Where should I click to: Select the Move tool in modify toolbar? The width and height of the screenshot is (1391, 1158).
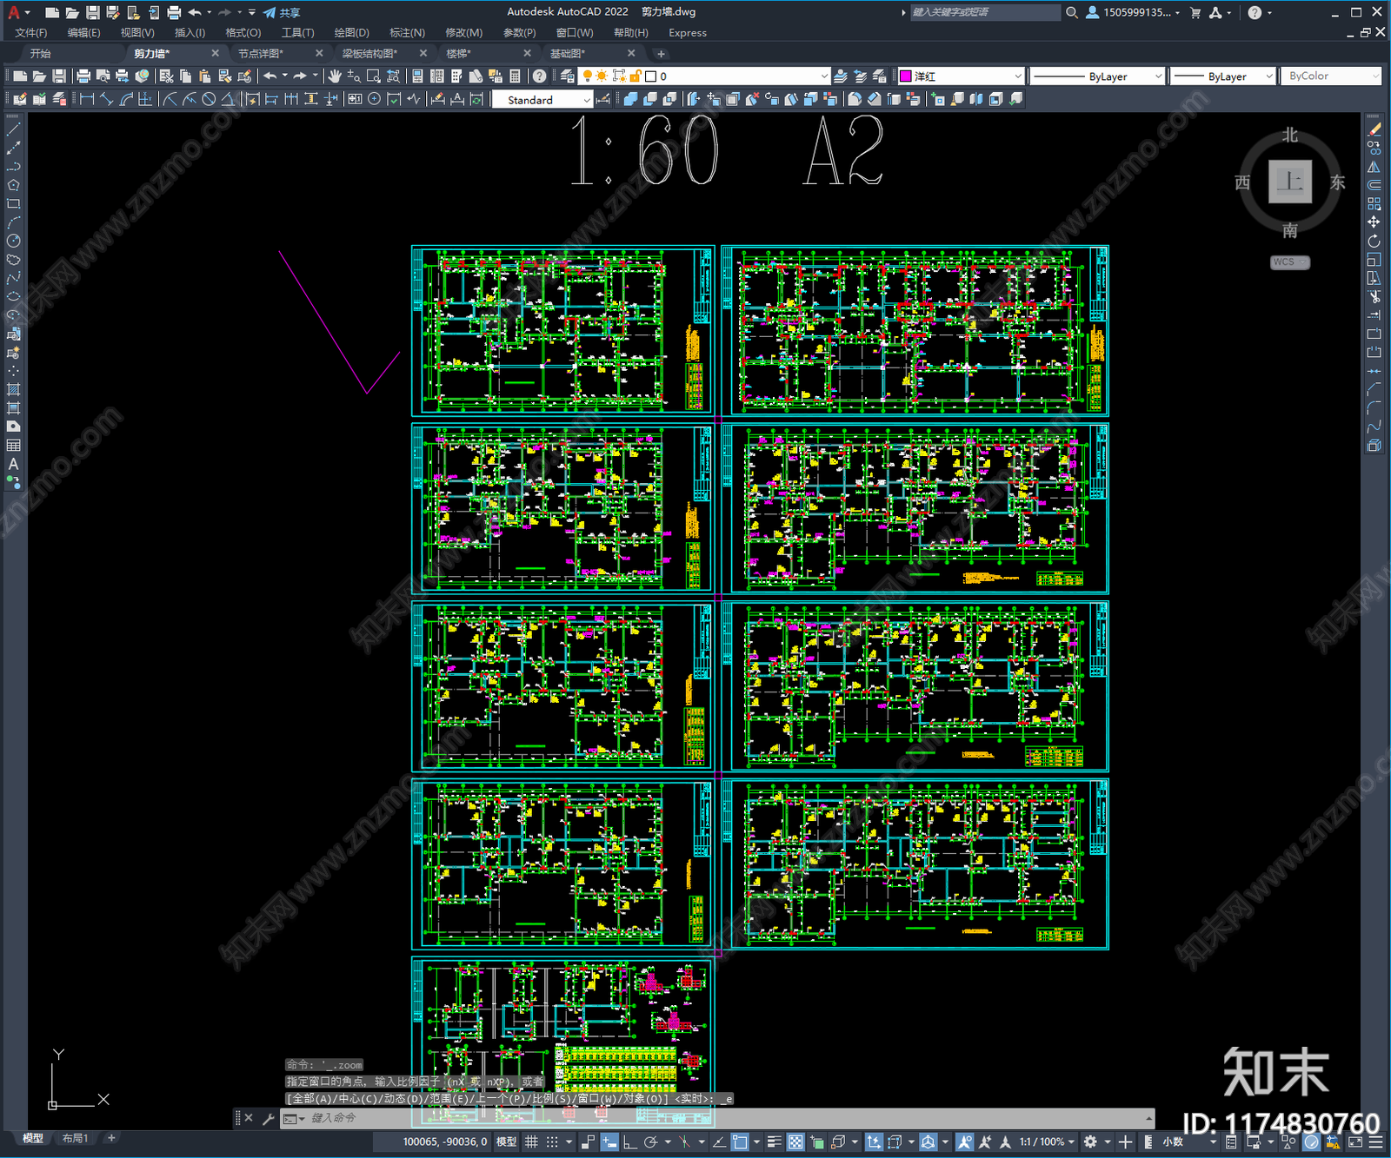(1374, 222)
